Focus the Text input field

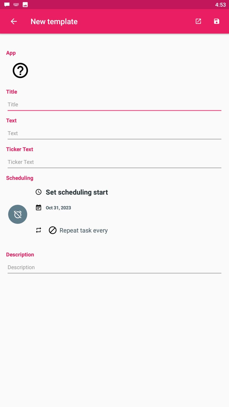pos(114,134)
